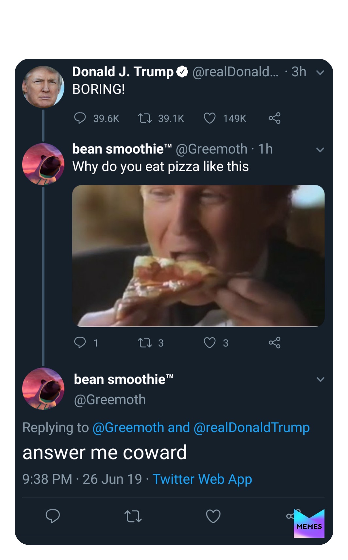Click reply icon on Trump's BORING tweet
348x560 pixels.
click(80, 118)
